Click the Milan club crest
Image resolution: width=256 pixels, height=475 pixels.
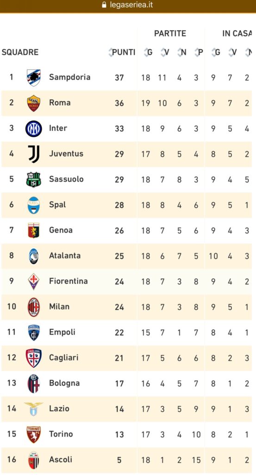tap(33, 307)
